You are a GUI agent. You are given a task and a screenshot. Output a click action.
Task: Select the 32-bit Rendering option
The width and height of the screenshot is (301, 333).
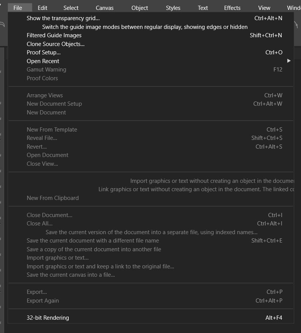[48, 318]
